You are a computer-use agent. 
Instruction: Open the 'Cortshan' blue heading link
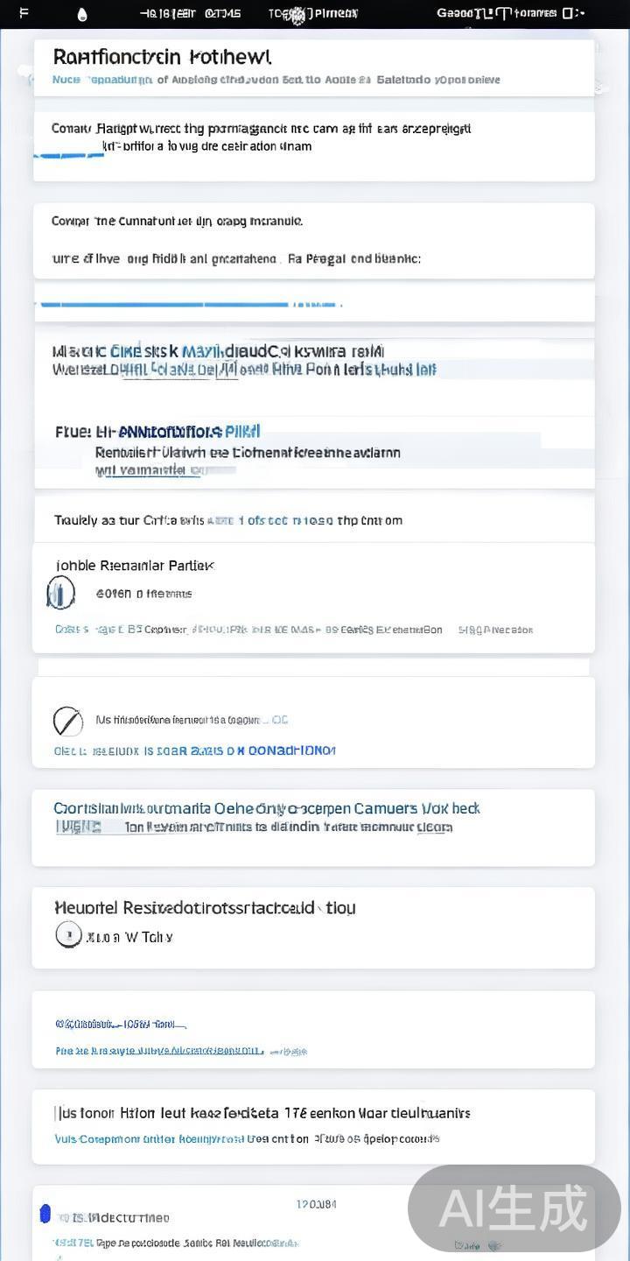coord(266,808)
